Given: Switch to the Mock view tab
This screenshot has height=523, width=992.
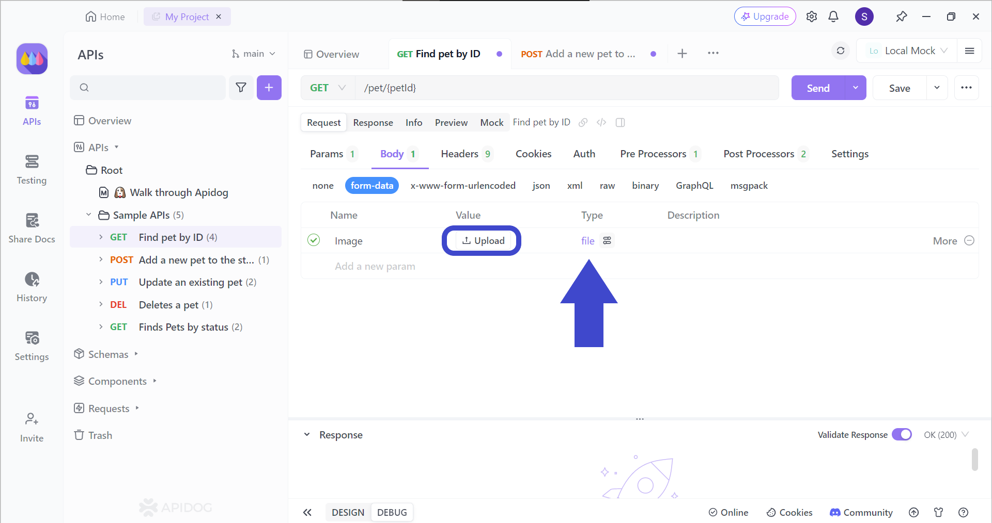Looking at the screenshot, I should coord(491,122).
